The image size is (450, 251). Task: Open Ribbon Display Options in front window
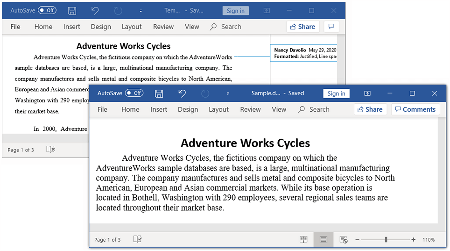coord(367,93)
